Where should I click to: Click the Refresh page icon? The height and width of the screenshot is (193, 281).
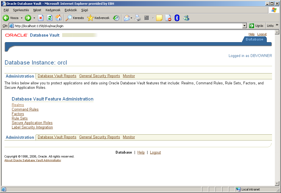pos(50,18)
